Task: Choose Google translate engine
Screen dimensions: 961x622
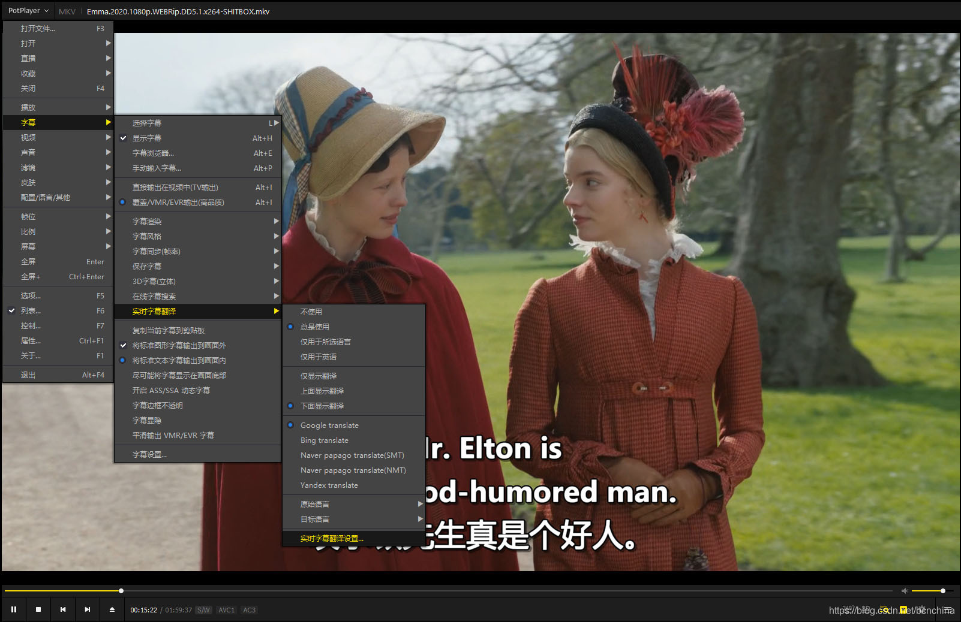Action: click(354, 425)
